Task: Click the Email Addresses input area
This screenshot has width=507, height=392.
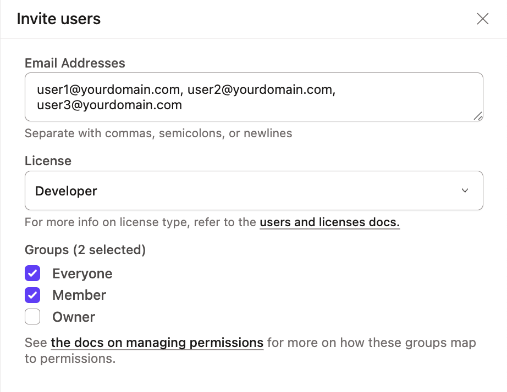Action: tap(253, 96)
